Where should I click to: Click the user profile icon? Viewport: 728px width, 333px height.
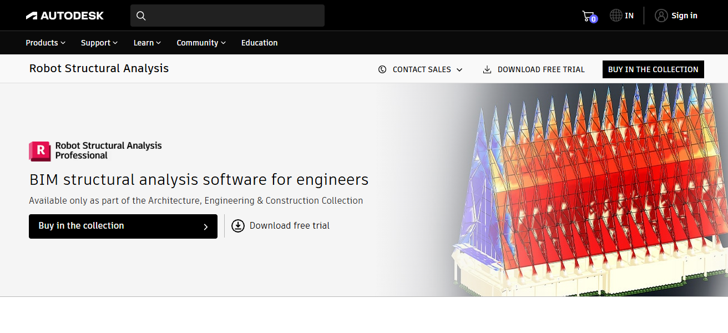[x=661, y=16]
